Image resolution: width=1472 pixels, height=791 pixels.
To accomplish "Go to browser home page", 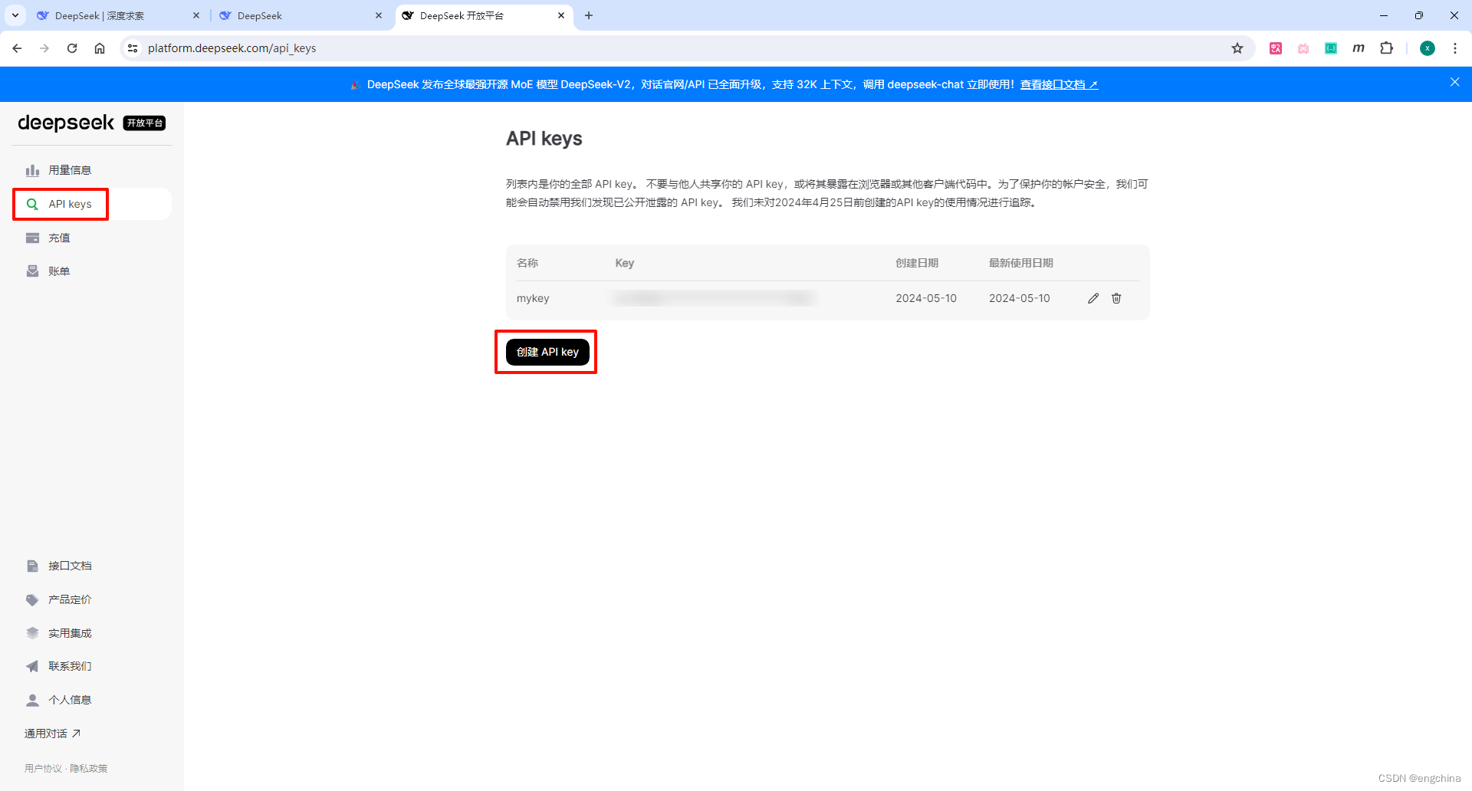I will [100, 48].
